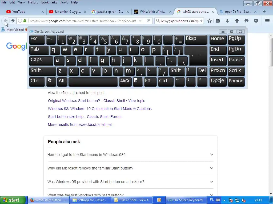Bookmark this page with the star icon

tap(210, 21)
